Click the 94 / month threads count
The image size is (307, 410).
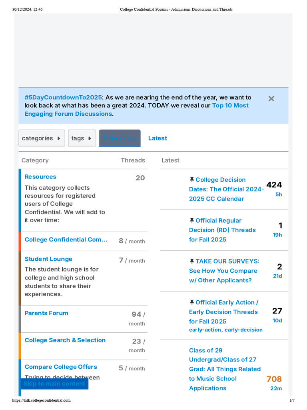pos(138,318)
